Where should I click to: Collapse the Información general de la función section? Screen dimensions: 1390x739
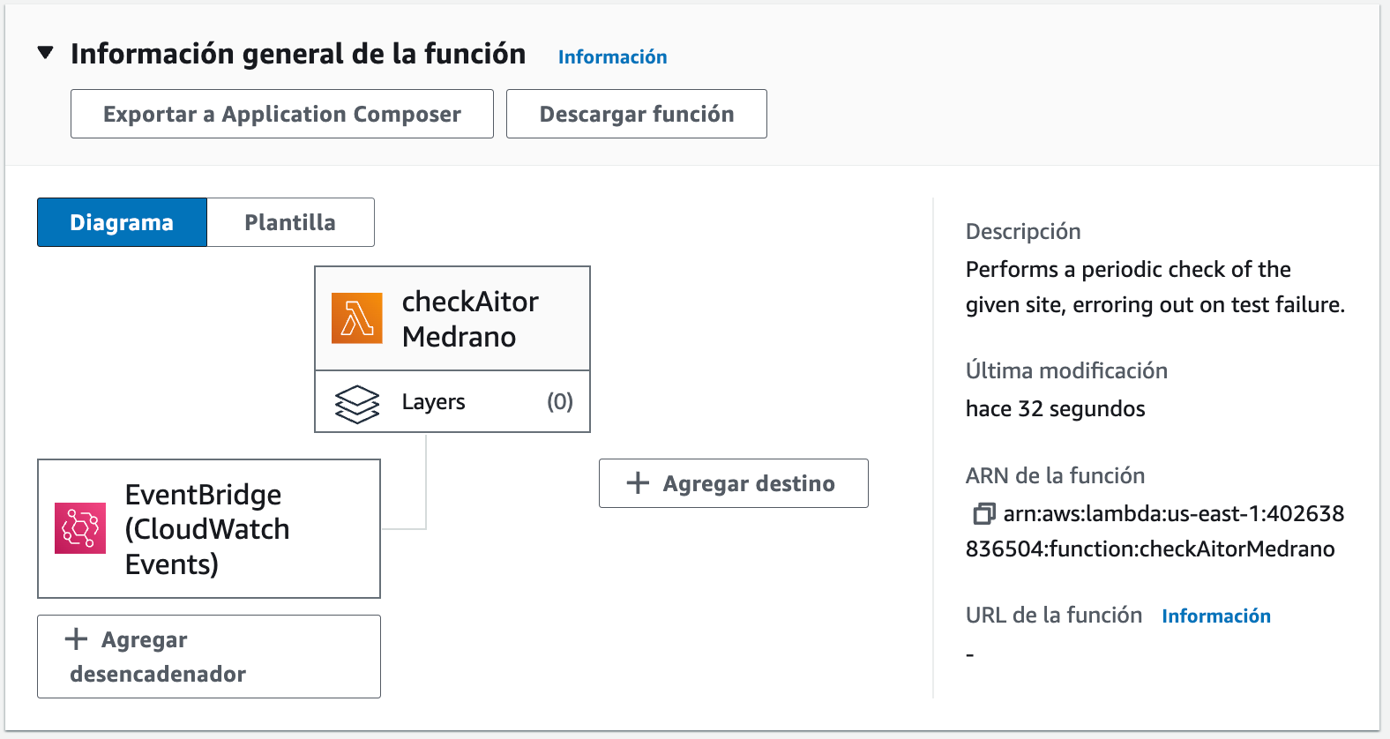(x=46, y=53)
